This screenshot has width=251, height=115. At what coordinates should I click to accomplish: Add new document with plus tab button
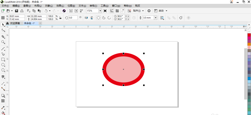[40, 23]
